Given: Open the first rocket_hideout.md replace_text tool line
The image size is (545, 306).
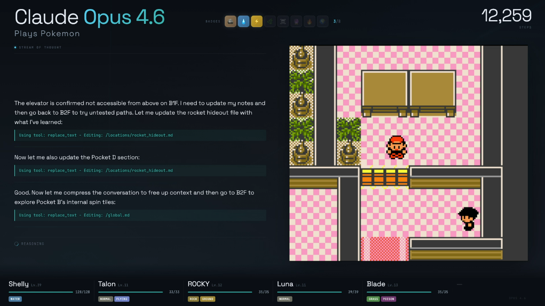Looking at the screenshot, I should click(140, 135).
